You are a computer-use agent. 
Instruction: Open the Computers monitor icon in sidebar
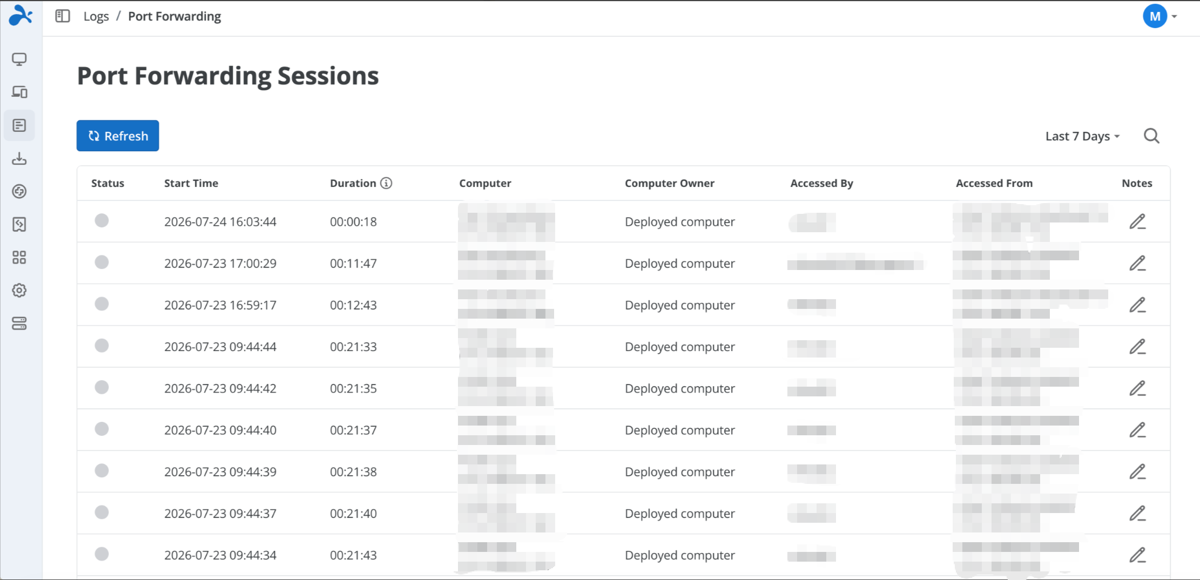click(x=19, y=59)
